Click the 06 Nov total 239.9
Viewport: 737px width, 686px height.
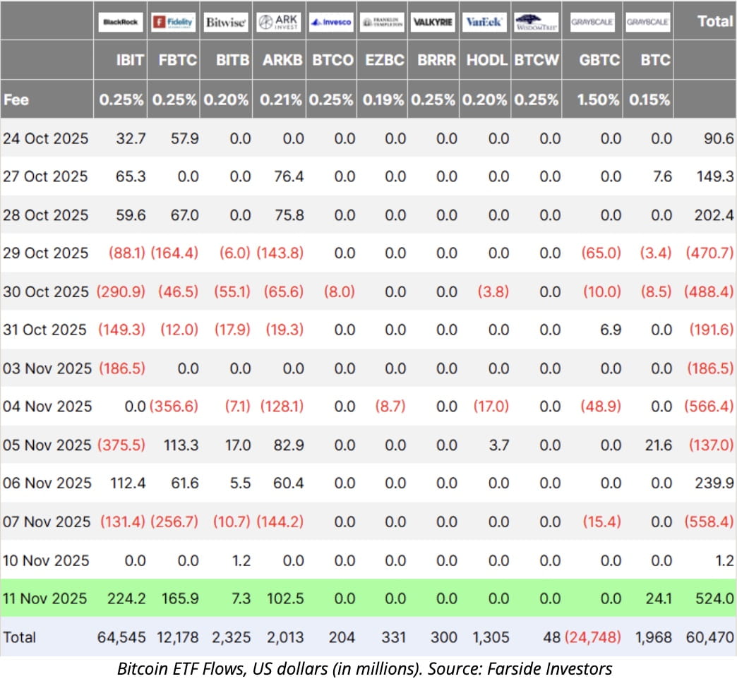tap(714, 483)
